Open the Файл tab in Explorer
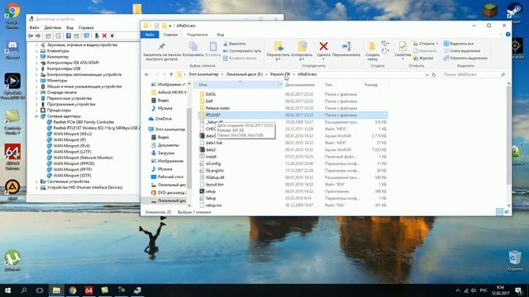Image resolution: width=529 pixels, height=297 pixels. coord(150,35)
